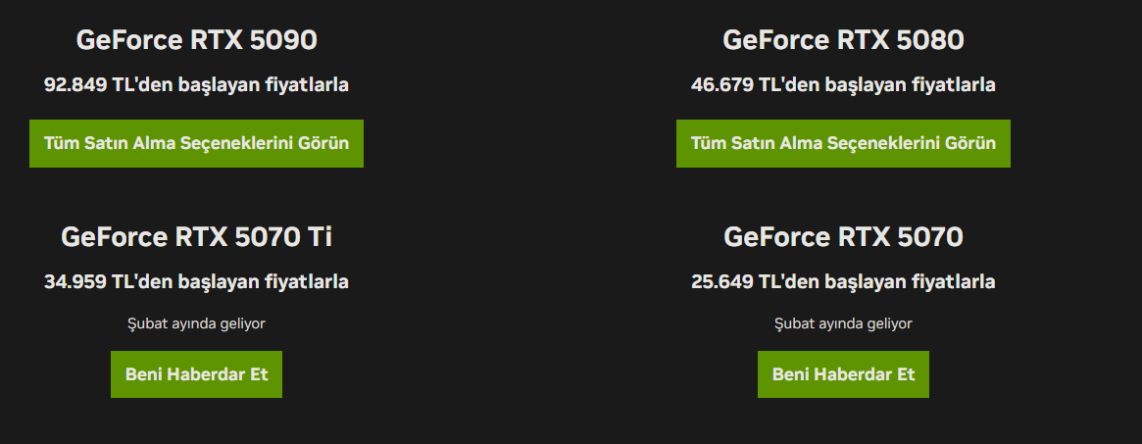Open the GeForce RTX 5070 Ti heading
The image size is (1142, 444).
click(x=196, y=237)
